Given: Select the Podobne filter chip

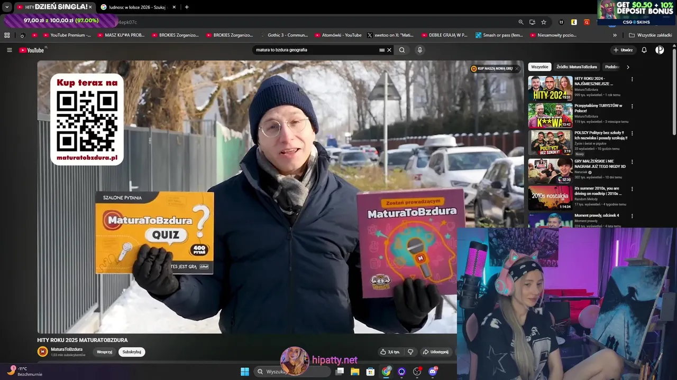Looking at the screenshot, I should point(612,67).
